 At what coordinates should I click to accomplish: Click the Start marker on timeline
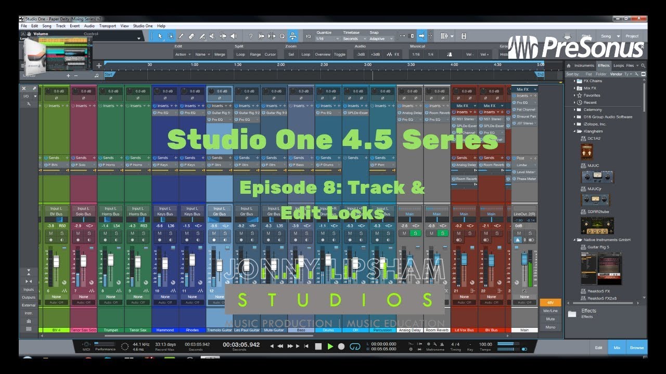pyautogui.click(x=109, y=74)
